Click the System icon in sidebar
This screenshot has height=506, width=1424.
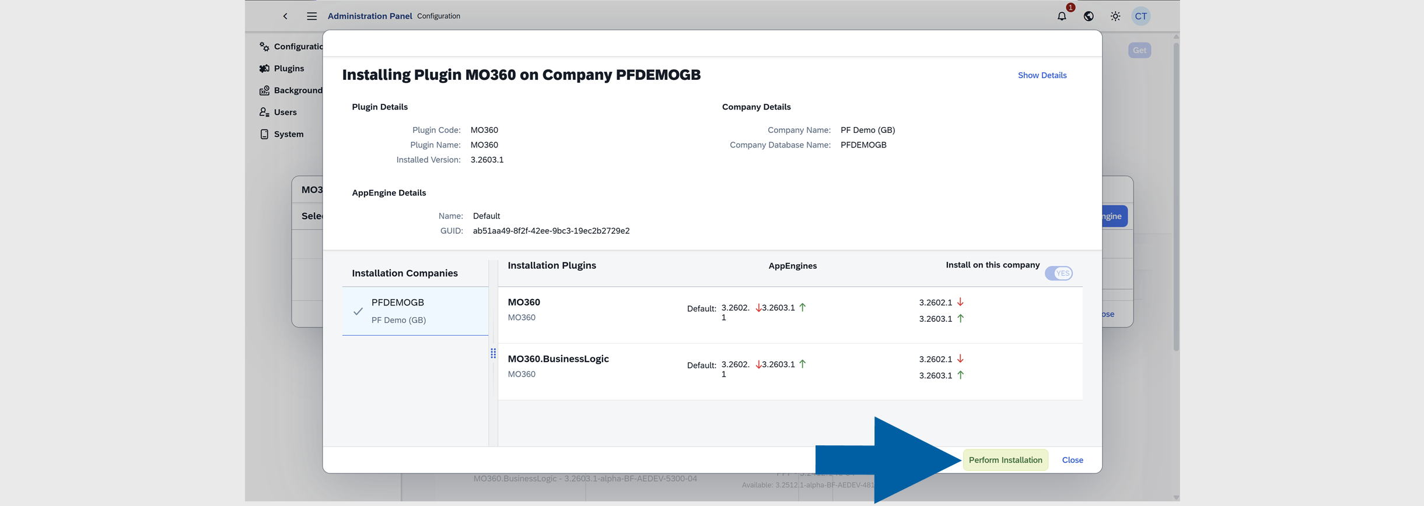(265, 134)
